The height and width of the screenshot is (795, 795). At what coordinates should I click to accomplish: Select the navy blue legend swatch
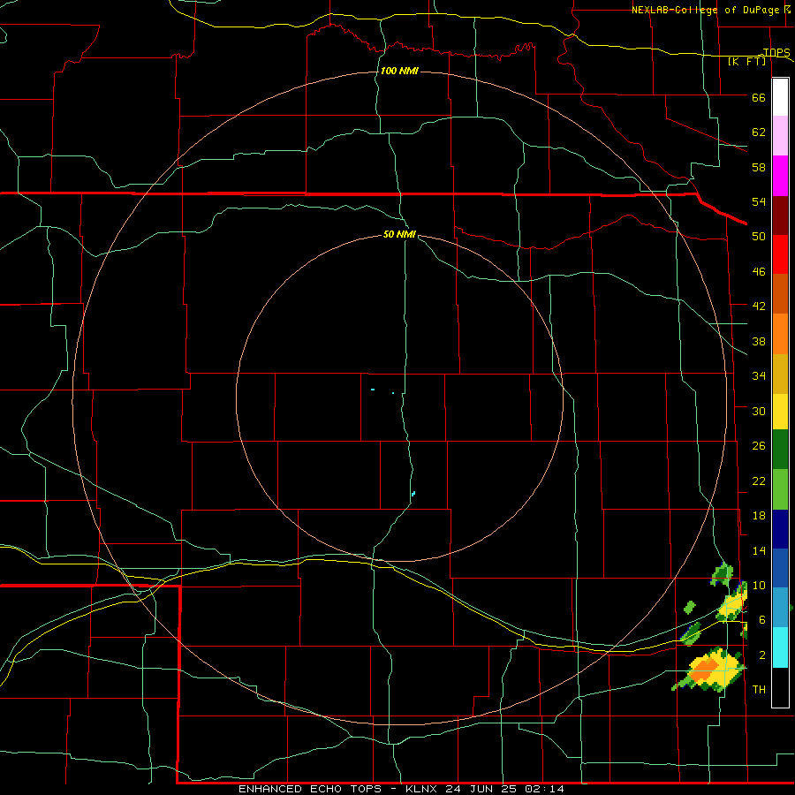(780, 529)
